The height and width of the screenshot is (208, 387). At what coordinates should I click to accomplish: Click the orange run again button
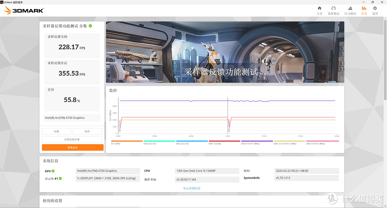coord(72,147)
